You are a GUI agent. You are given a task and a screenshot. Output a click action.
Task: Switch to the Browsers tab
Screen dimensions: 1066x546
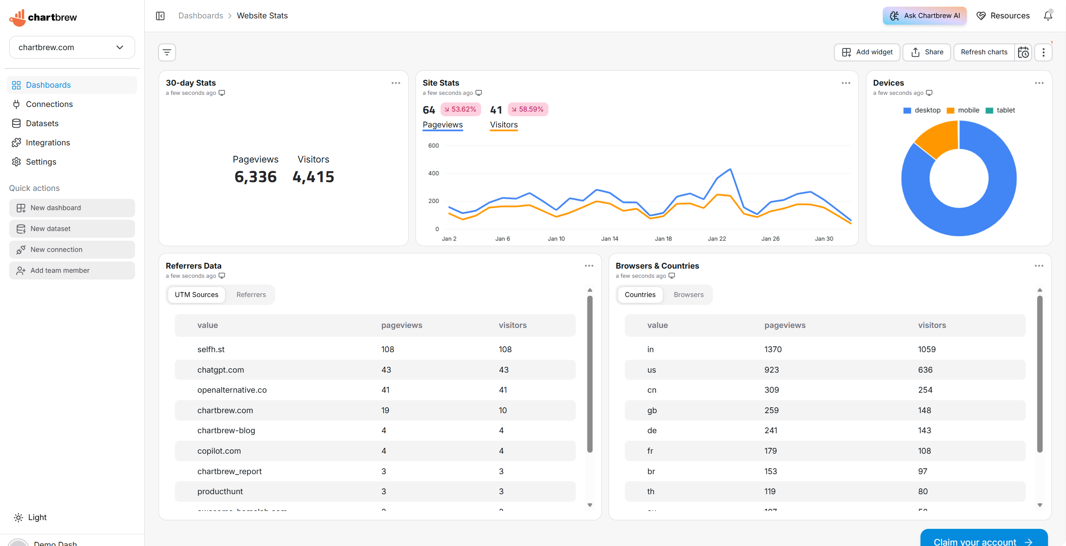688,295
